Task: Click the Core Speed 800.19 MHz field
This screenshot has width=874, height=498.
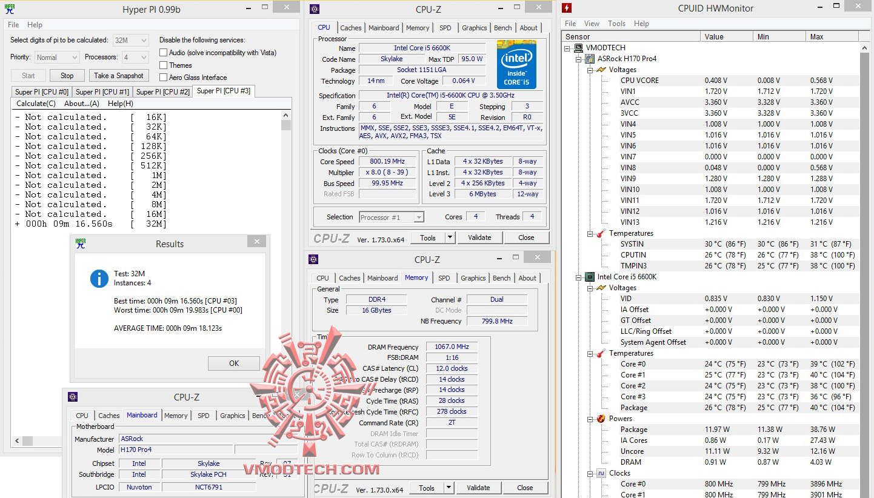Action: click(387, 162)
